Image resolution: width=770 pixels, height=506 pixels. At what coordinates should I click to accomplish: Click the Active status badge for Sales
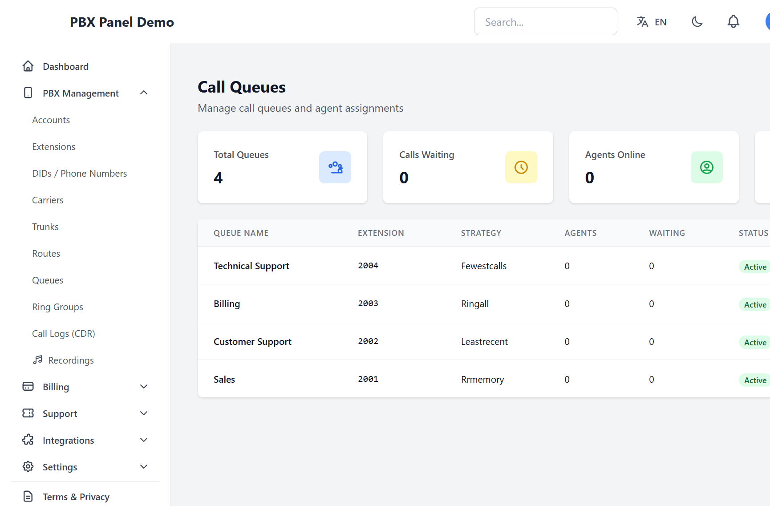pos(755,380)
